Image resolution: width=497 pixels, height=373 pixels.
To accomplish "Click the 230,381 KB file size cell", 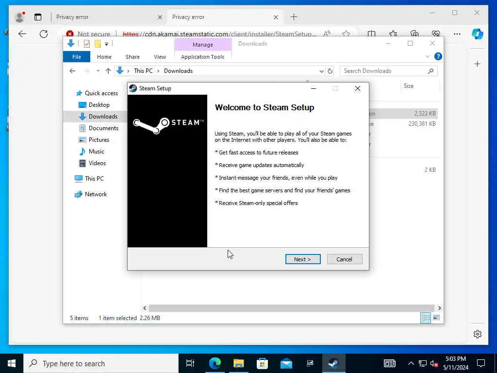I will [x=422, y=124].
